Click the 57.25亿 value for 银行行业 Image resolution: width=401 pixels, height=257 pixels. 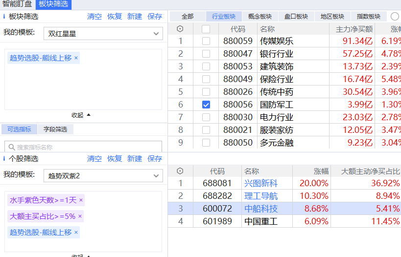pos(357,54)
